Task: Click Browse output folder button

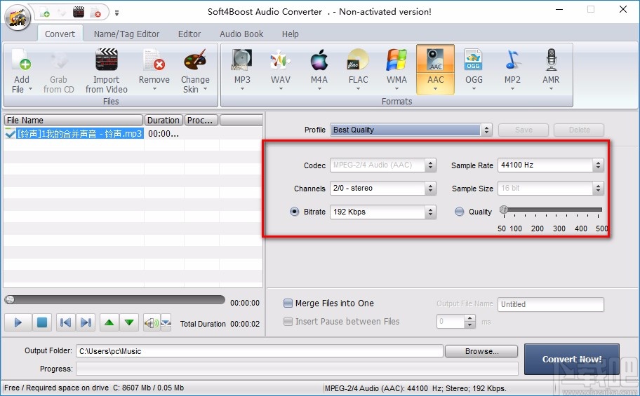Action: tap(481, 351)
